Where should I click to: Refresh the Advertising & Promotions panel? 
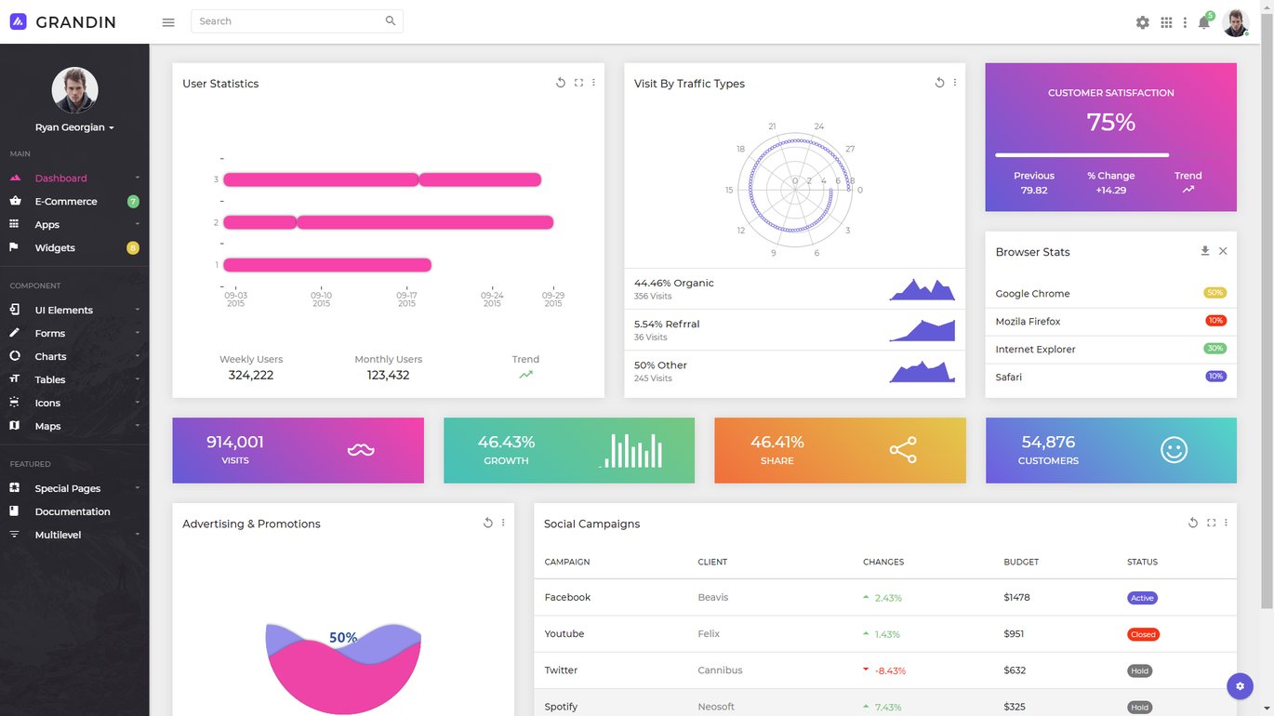[488, 523]
